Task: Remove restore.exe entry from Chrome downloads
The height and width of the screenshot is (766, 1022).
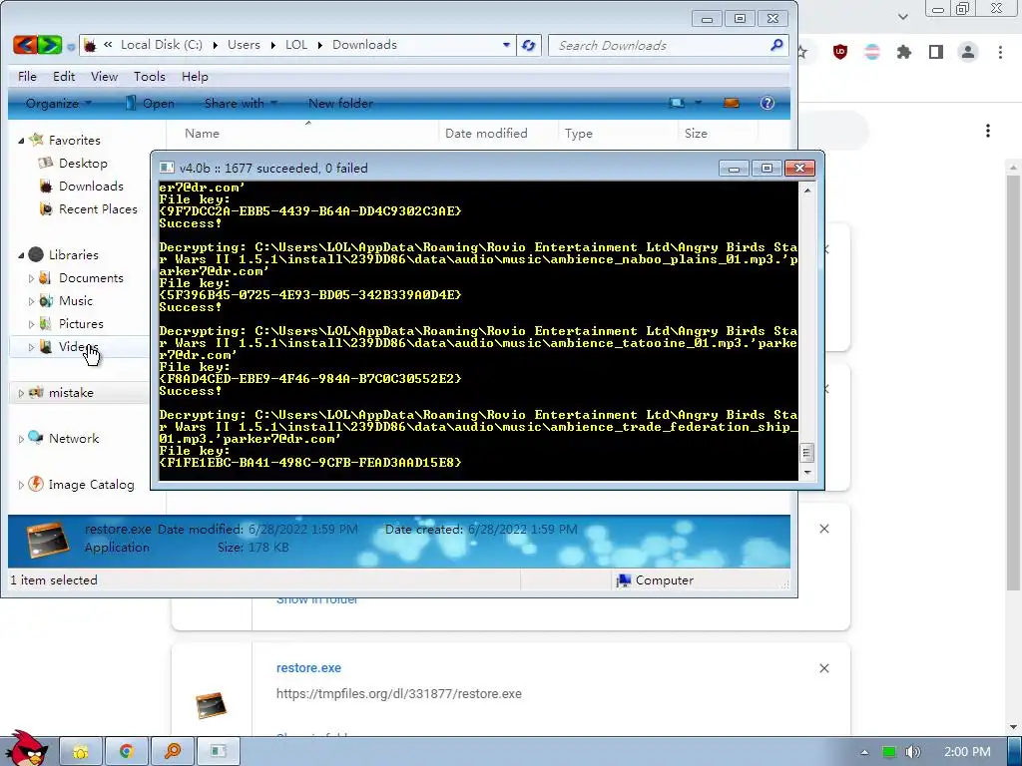Action: (823, 668)
